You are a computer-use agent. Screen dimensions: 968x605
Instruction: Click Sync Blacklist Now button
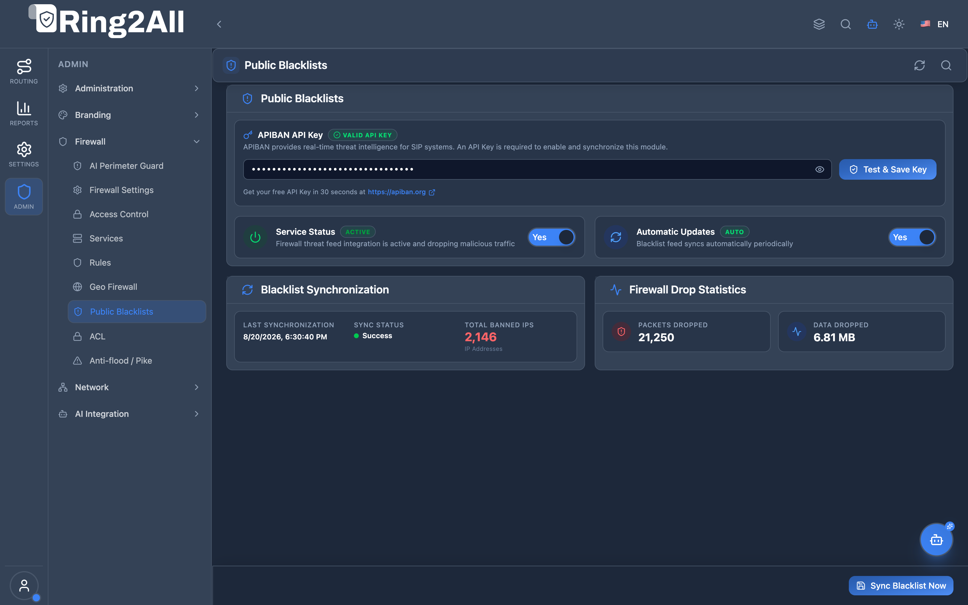pos(901,585)
